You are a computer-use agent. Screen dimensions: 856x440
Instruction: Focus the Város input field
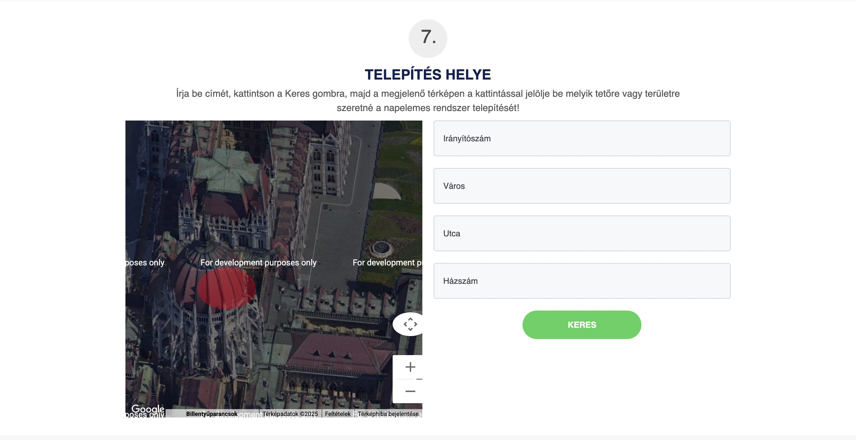(582, 186)
